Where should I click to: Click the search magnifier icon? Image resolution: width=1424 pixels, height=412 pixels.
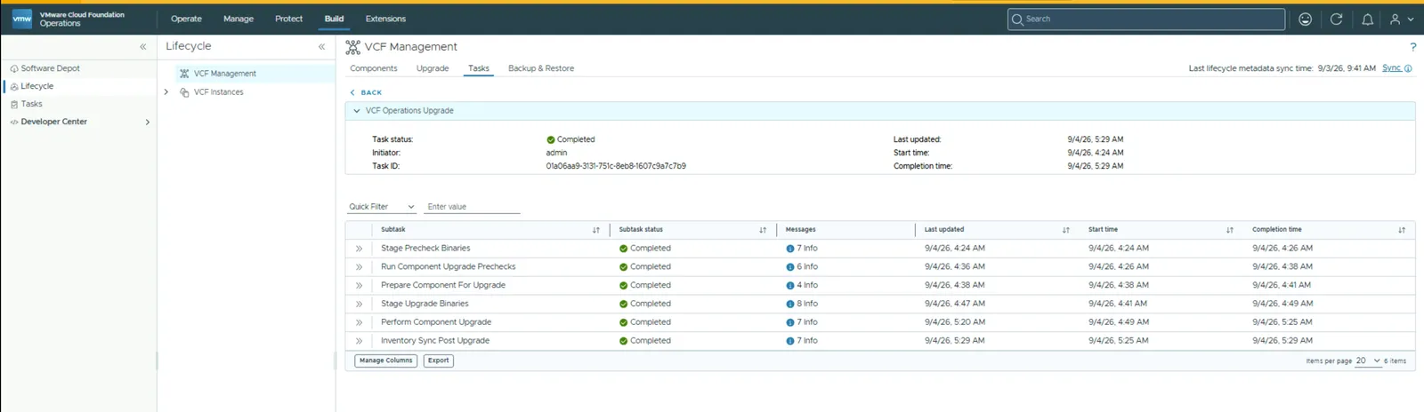[1017, 19]
